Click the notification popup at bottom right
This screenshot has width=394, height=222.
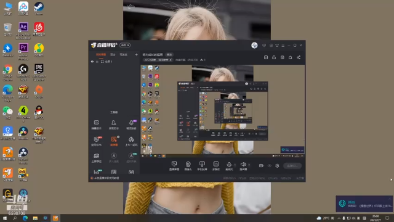[364, 203]
